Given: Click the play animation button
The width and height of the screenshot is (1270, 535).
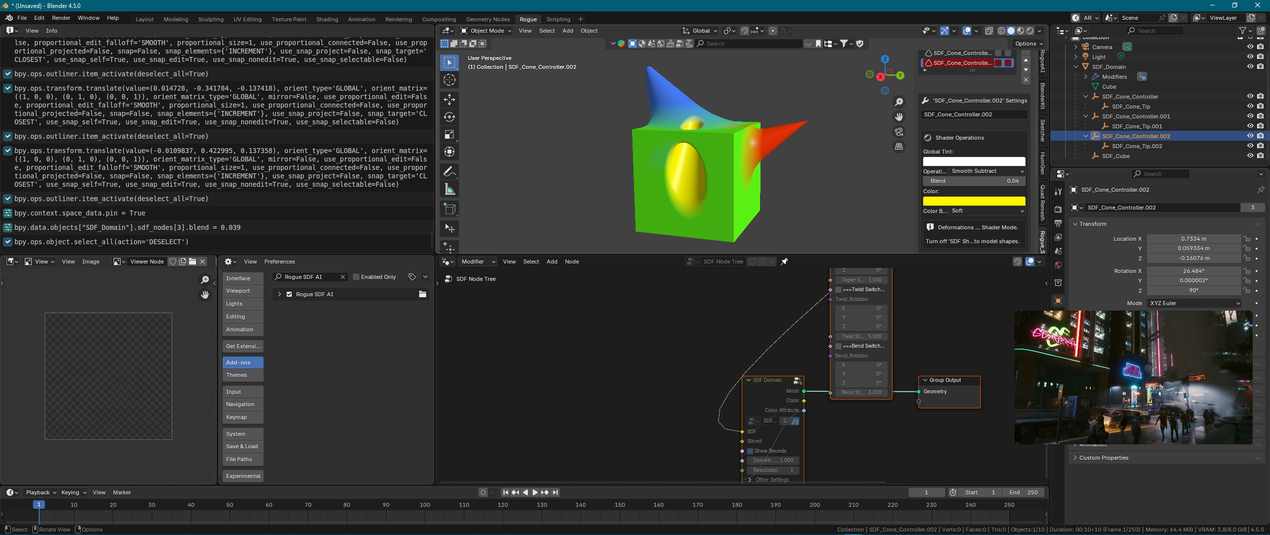Looking at the screenshot, I should tap(535, 492).
